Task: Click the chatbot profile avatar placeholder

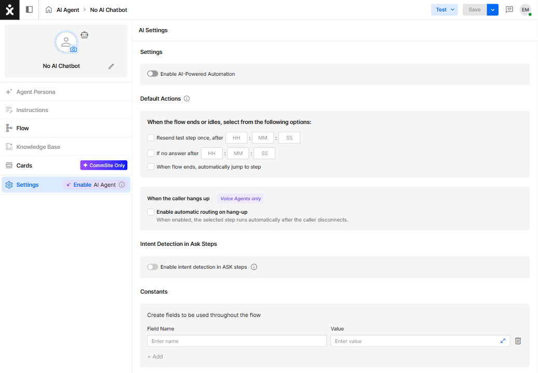Action: (66, 42)
